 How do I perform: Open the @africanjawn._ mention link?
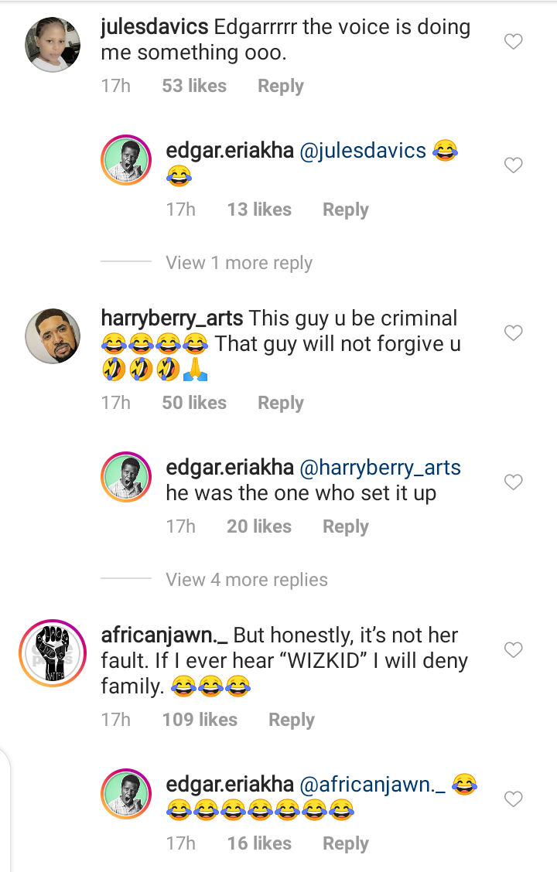click(x=373, y=785)
